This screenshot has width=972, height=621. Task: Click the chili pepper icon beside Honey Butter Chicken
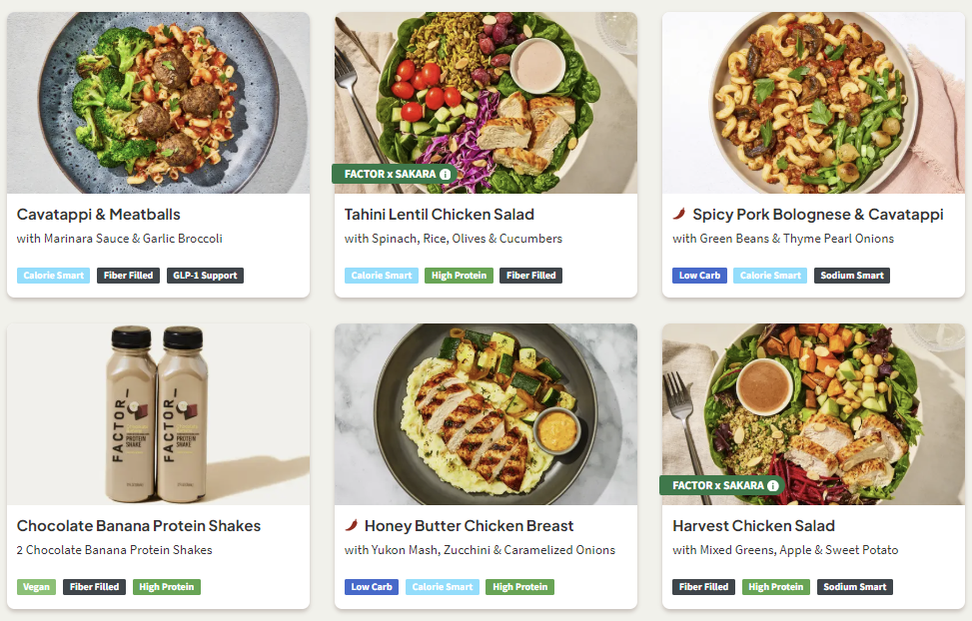[x=352, y=525]
